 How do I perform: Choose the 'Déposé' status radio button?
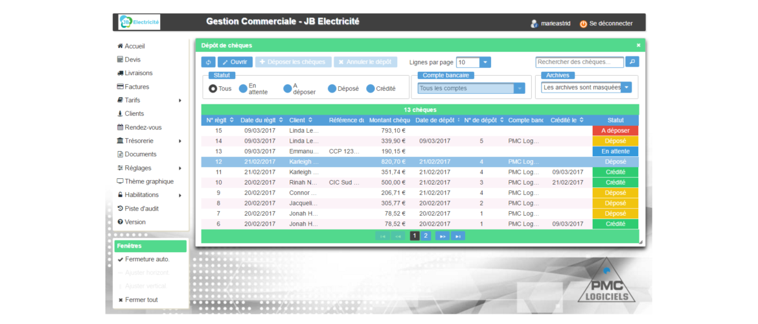pos(332,89)
